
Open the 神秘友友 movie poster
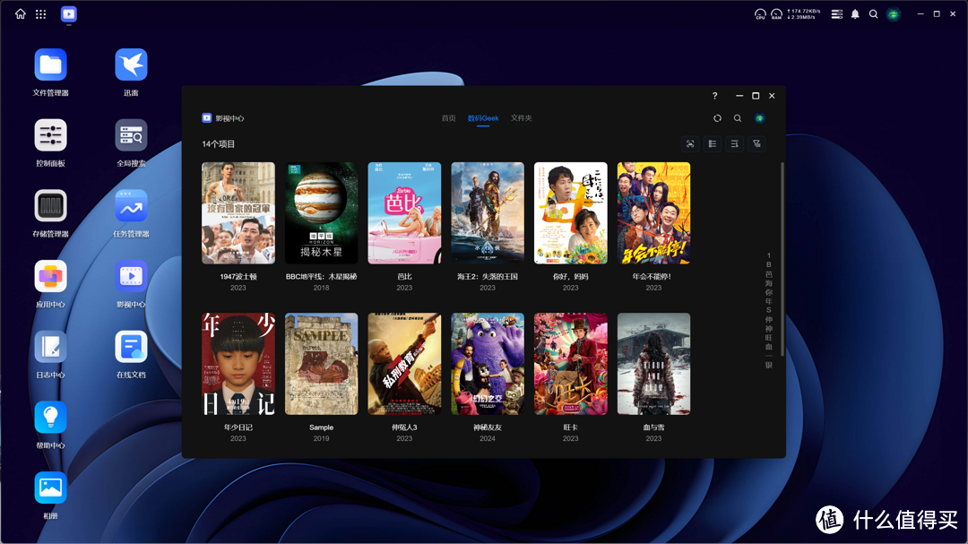(488, 364)
